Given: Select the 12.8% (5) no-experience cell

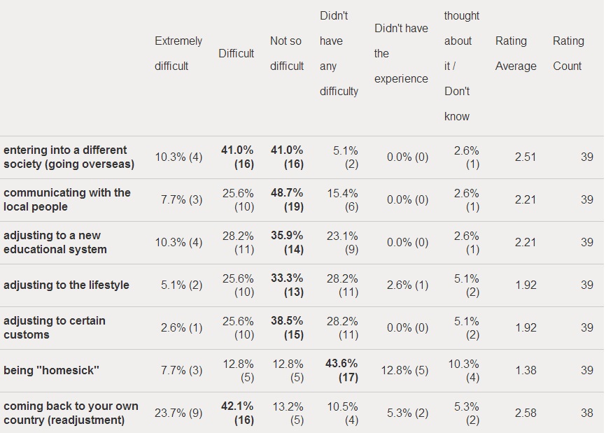Looking at the screenshot, I should coord(404,371).
